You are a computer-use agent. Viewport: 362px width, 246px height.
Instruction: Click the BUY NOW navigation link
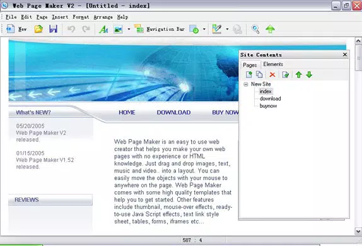pyautogui.click(x=225, y=113)
